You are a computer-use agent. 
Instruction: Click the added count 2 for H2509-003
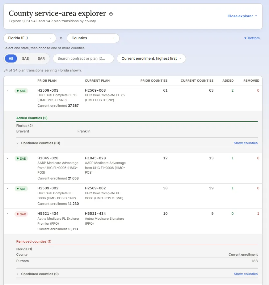click(232, 90)
